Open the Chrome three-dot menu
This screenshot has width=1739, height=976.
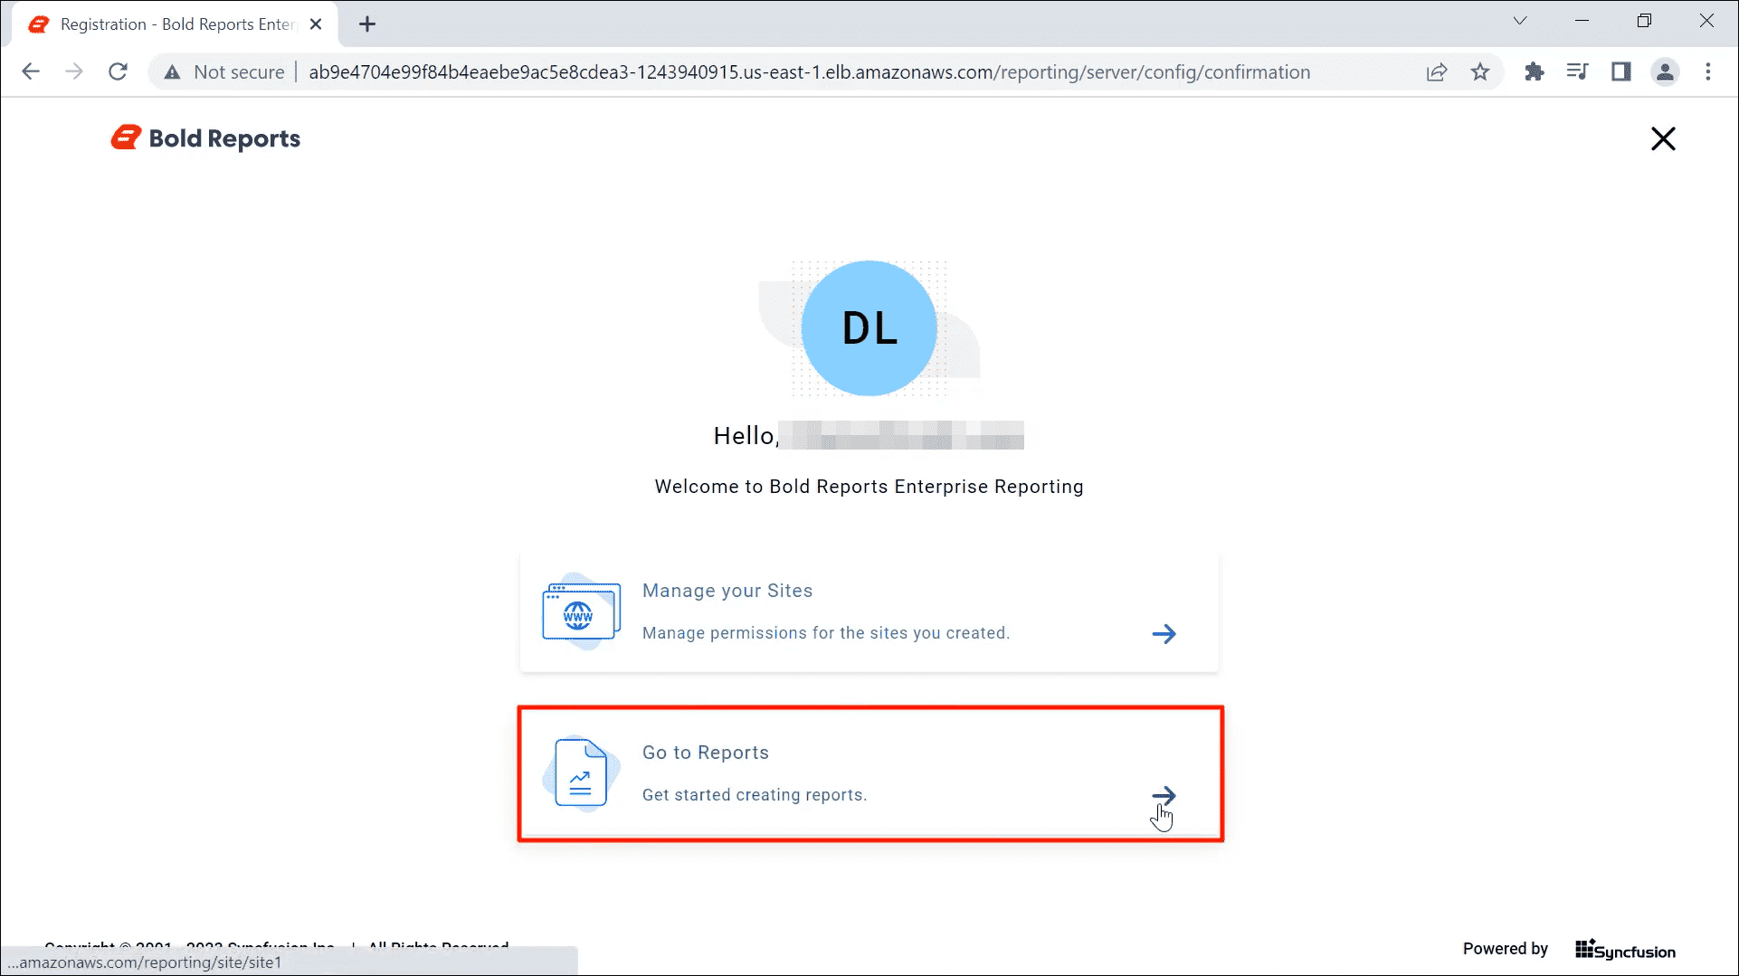(x=1708, y=71)
